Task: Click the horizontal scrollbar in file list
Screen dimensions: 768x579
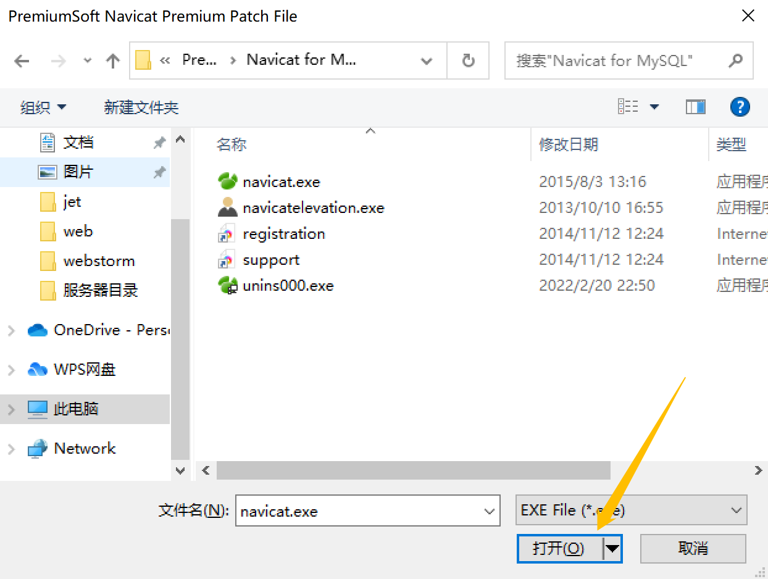Action: [x=413, y=470]
